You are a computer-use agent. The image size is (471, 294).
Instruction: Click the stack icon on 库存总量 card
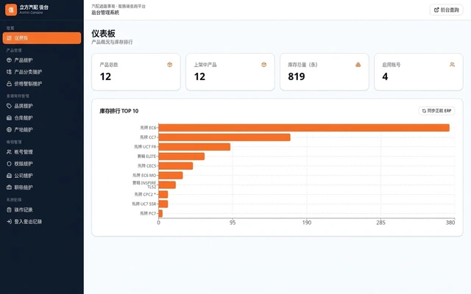(358, 65)
